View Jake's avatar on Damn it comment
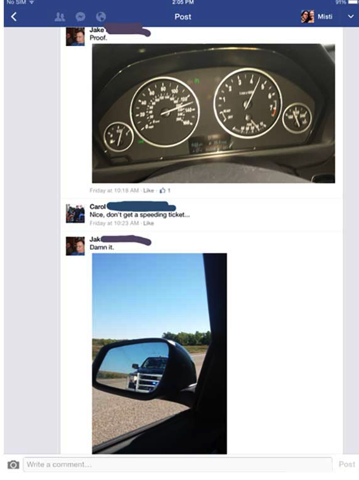Image resolution: width=359 pixels, height=480 pixels. (x=75, y=246)
